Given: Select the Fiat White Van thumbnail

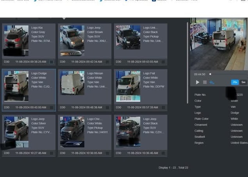Looking at the screenshot, I should tap(128, 86).
